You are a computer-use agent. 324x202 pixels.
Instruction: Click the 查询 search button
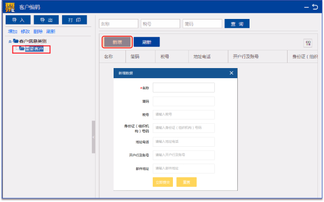(237, 23)
